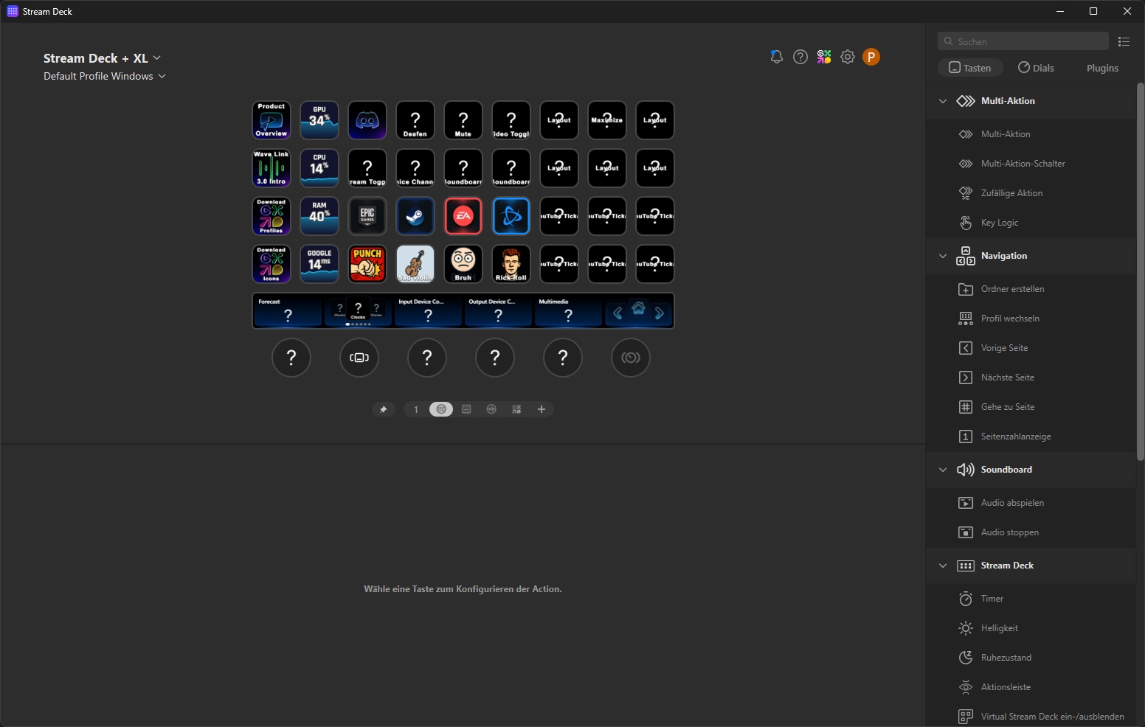Click the Epic Games key
The height and width of the screenshot is (727, 1145).
click(367, 216)
